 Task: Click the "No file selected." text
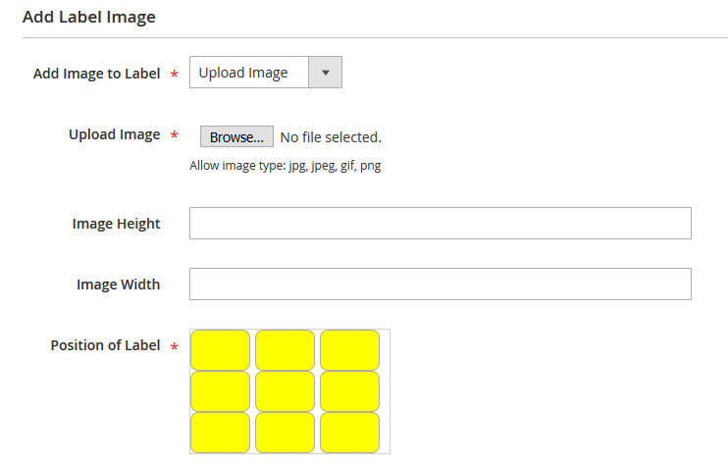331,136
